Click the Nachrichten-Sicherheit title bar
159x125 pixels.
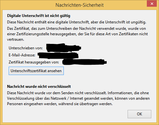point(79,5)
